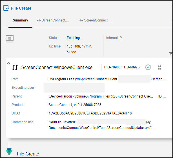Click the truncated ID value in Parent row
This screenshot has width=173, height=158.
click(x=162, y=96)
